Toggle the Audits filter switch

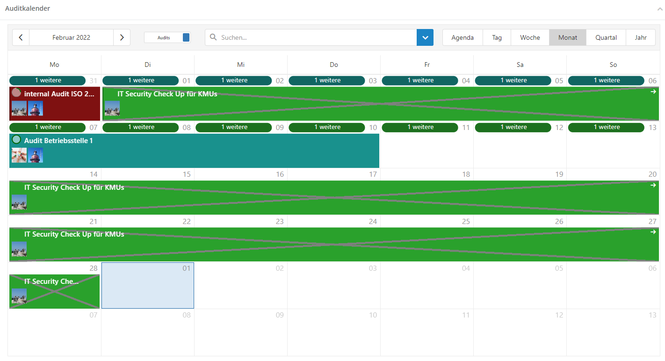186,37
